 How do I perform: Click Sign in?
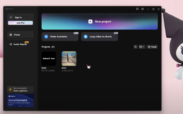(18, 17)
